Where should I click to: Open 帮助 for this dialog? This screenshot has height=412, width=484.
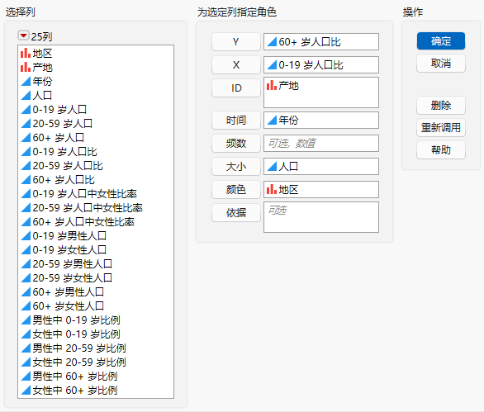coord(441,150)
